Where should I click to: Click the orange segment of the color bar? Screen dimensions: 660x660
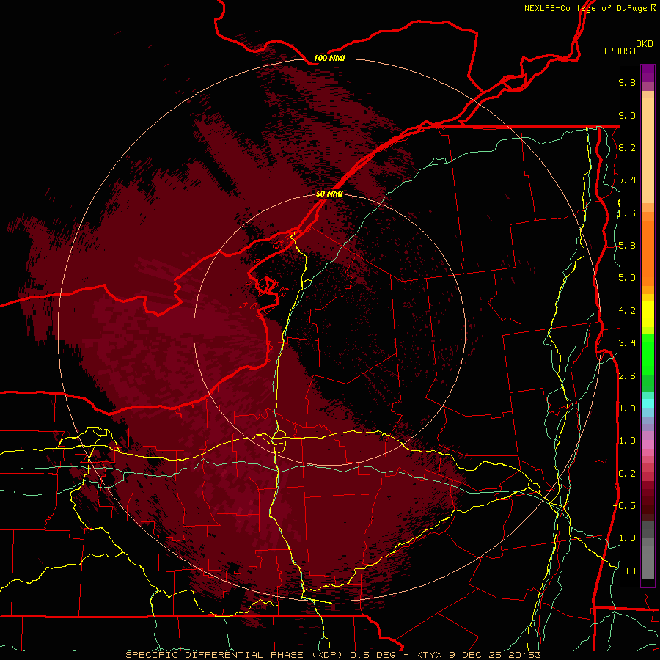tap(648, 254)
